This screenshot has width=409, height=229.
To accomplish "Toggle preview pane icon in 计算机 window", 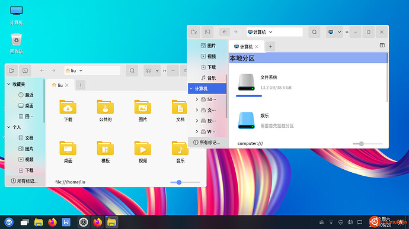I will (x=382, y=46).
